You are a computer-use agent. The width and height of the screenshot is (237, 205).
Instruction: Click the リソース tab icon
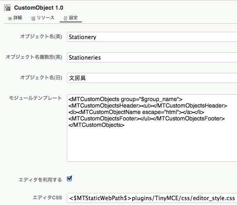pos(33,19)
